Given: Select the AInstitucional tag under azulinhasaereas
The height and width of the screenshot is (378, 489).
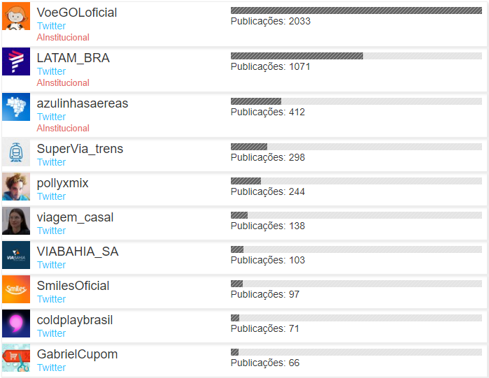Looking at the screenshot, I should pyautogui.click(x=63, y=129).
